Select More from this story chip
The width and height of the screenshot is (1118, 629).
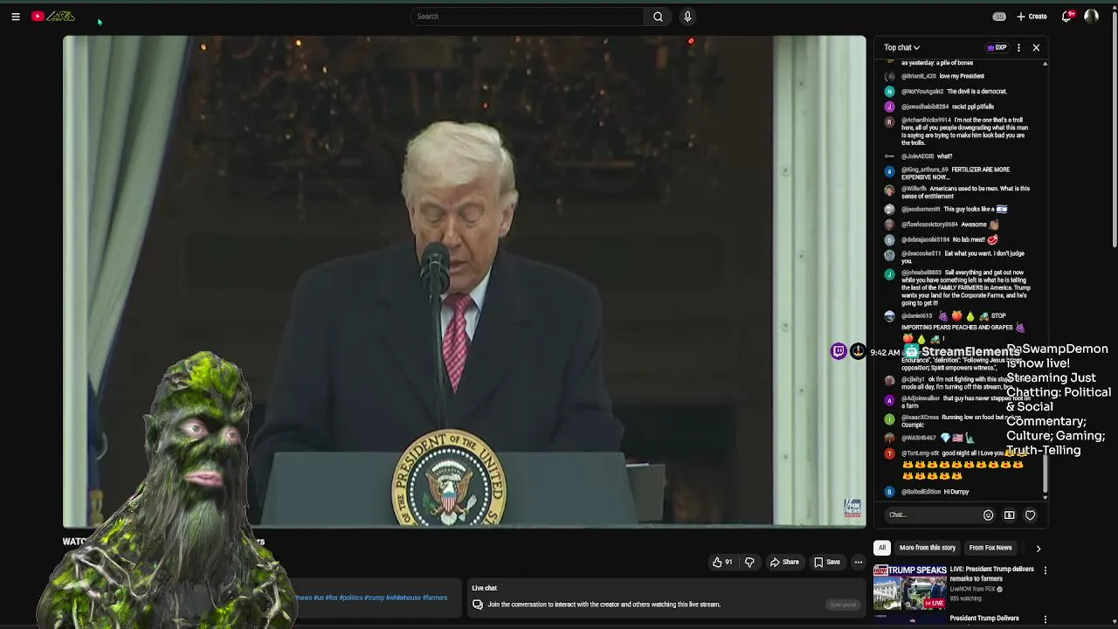[x=927, y=548]
